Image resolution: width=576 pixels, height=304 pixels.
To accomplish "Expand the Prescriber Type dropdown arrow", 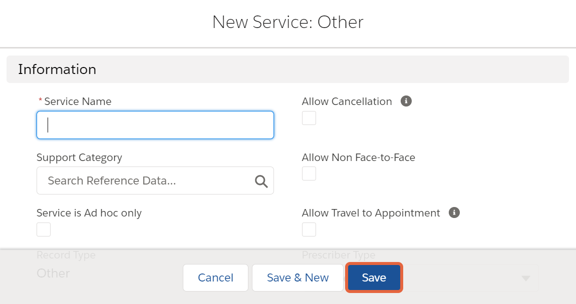I will 526,278.
